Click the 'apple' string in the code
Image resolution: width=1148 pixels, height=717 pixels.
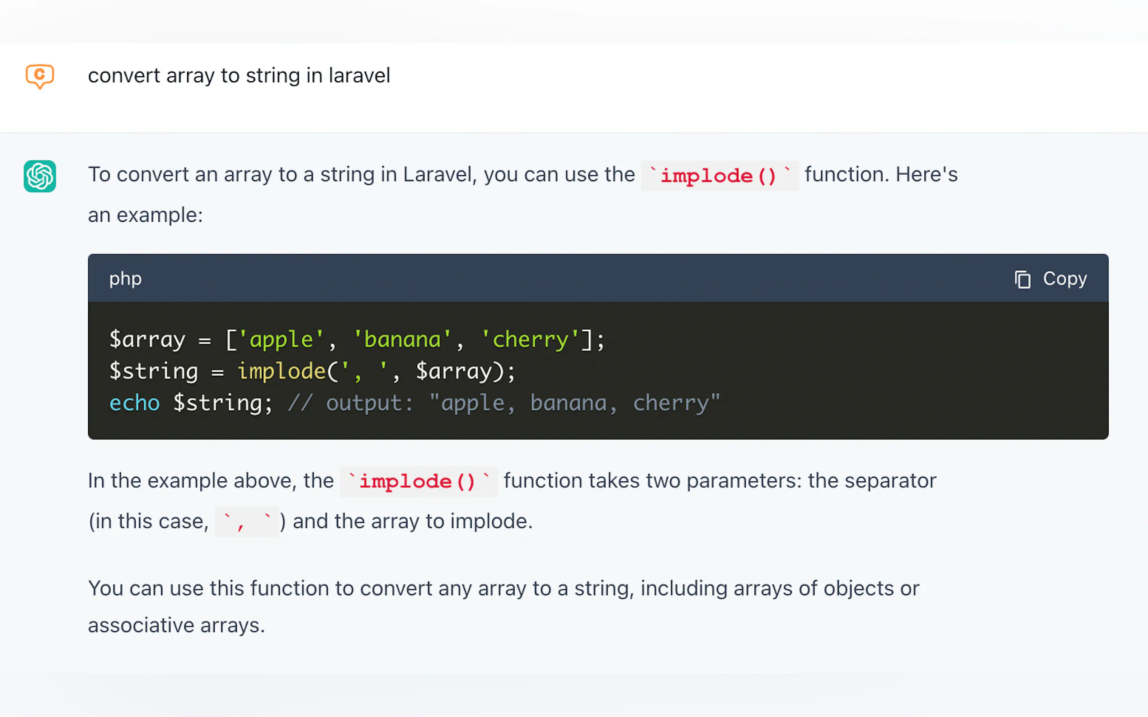click(x=281, y=340)
